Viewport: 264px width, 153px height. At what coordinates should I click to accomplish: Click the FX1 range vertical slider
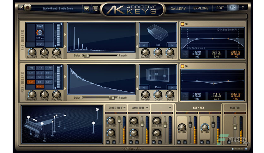(x=58, y=35)
